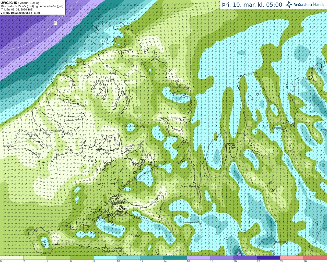Click the 6–8 m/s dark green swatch
Screen dimensions: 327x263
pyautogui.click(x=82, y=258)
